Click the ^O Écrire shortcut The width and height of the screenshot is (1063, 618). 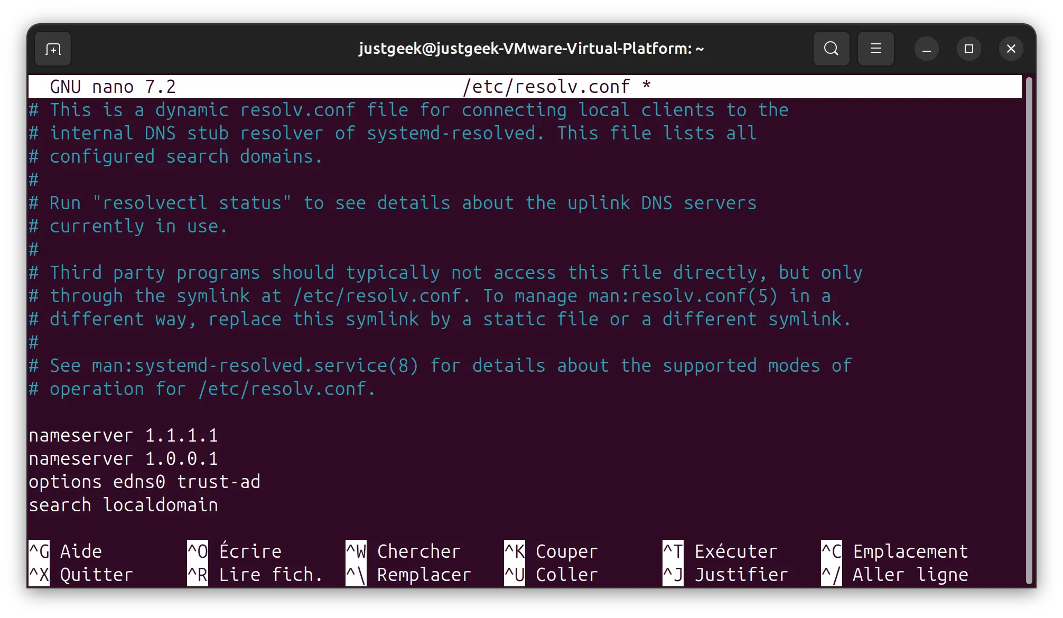(235, 551)
